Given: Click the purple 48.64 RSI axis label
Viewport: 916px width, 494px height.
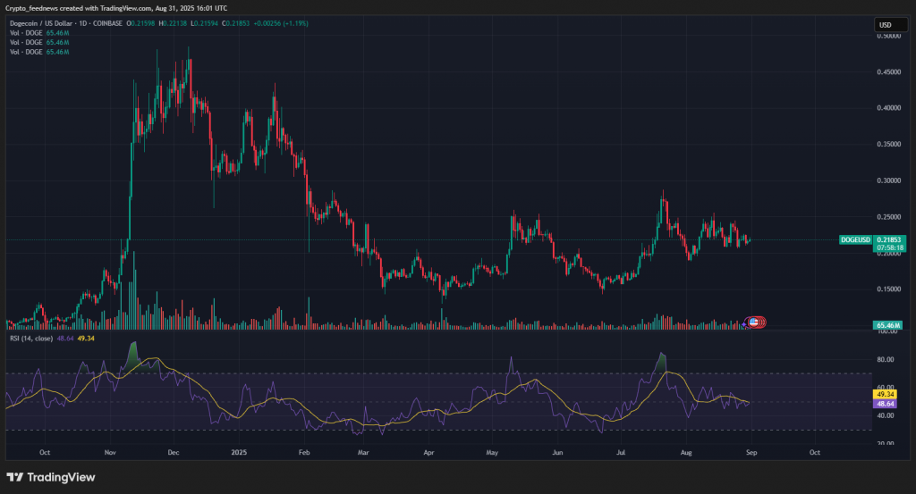Looking at the screenshot, I should click(886, 404).
